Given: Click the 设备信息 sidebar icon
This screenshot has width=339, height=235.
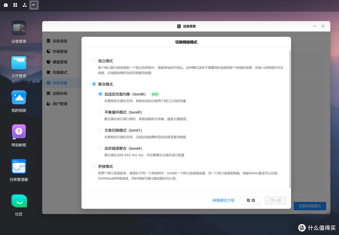Looking at the screenshot, I should [48, 41].
